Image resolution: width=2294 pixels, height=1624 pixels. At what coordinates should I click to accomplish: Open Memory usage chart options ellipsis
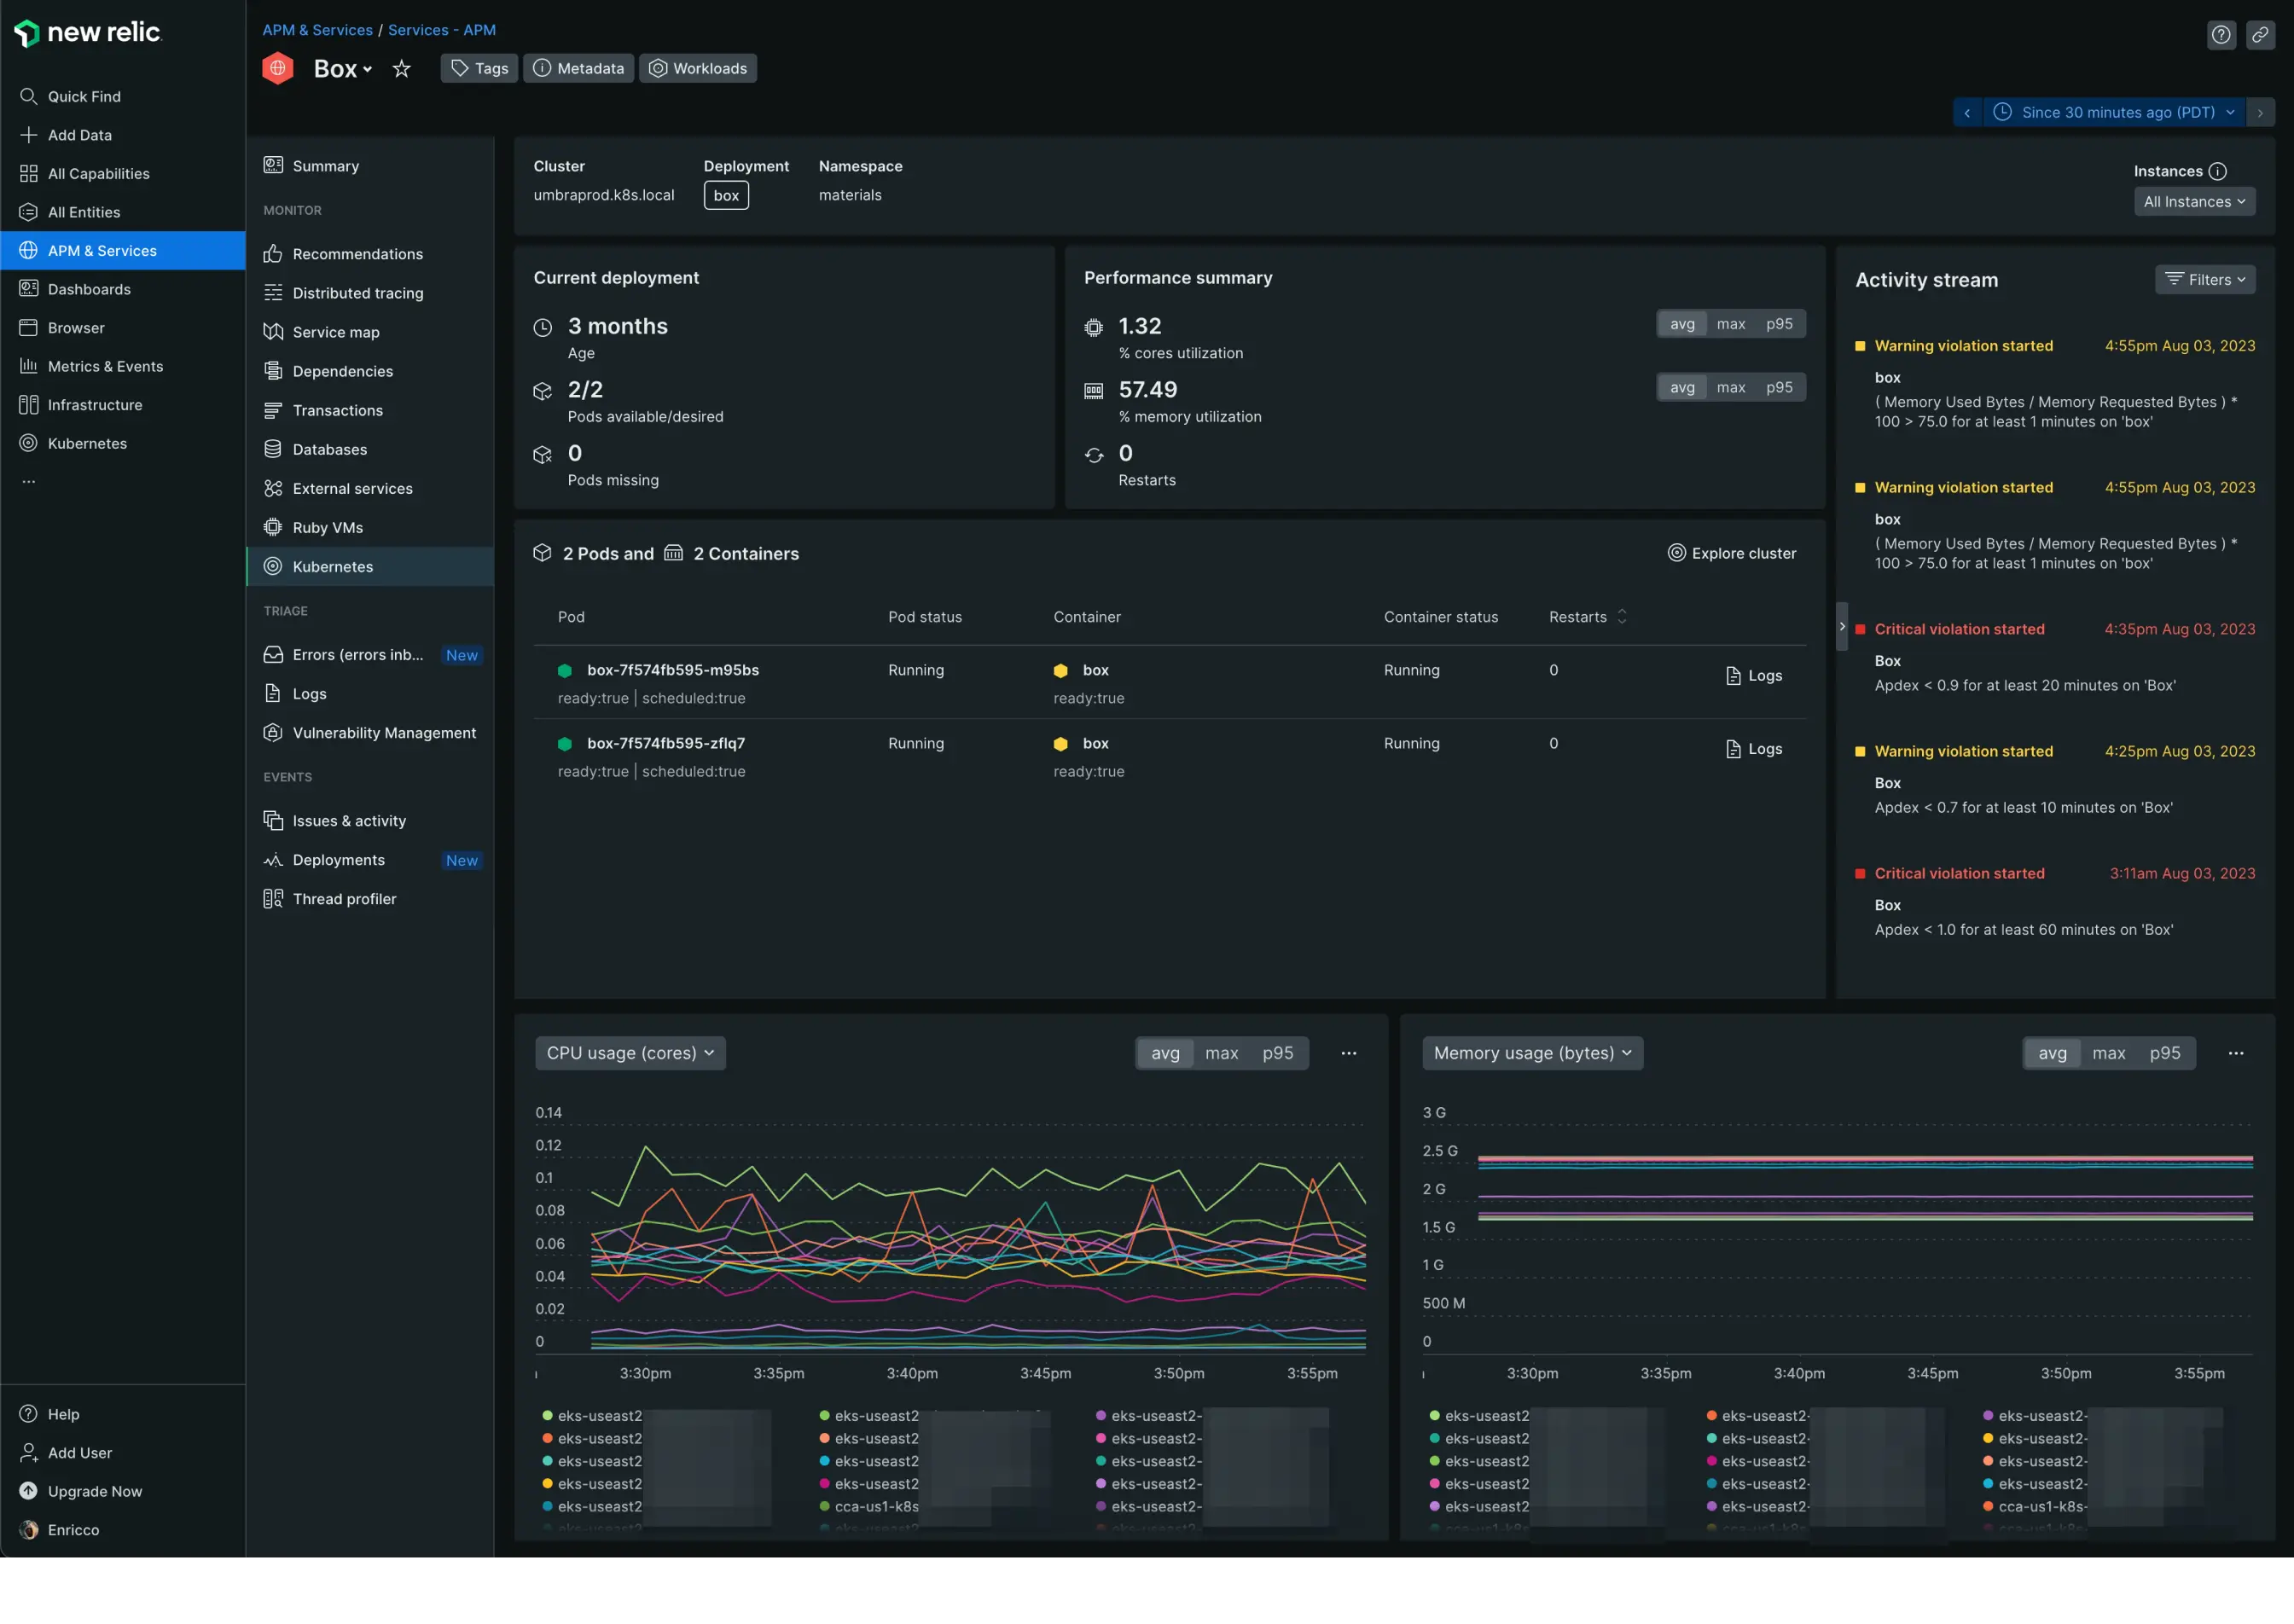coord(2235,1053)
